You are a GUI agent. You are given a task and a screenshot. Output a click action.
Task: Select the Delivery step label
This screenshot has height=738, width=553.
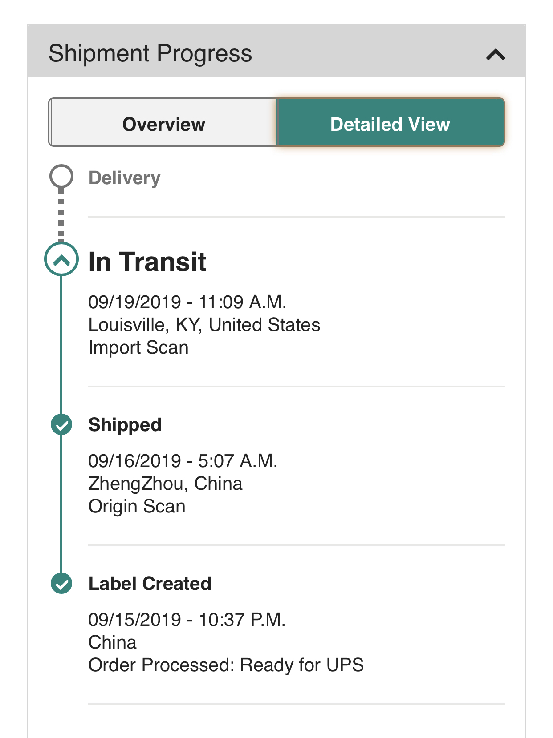point(125,178)
